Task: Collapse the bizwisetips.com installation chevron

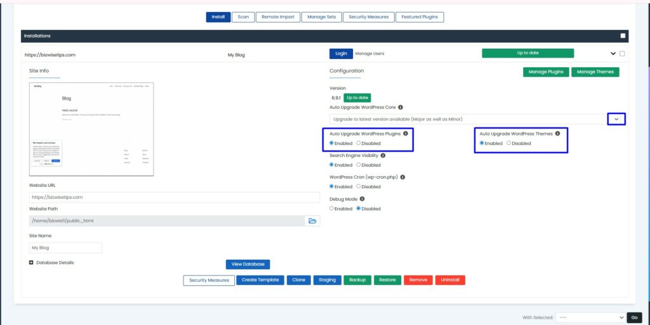Action: tap(613, 54)
